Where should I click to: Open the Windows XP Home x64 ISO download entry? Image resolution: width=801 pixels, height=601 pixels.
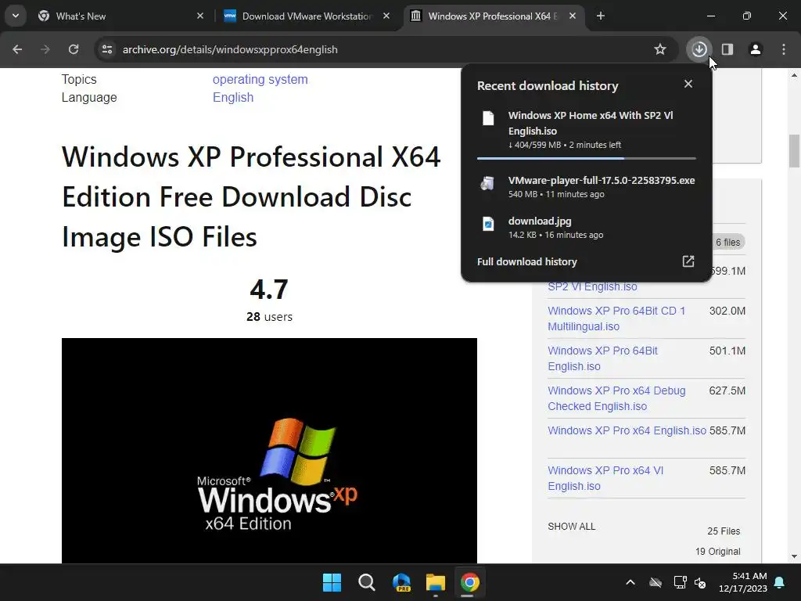tap(587, 129)
